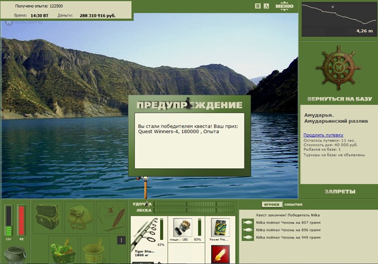Click the Амударьинский разлив location name

tap(336, 121)
